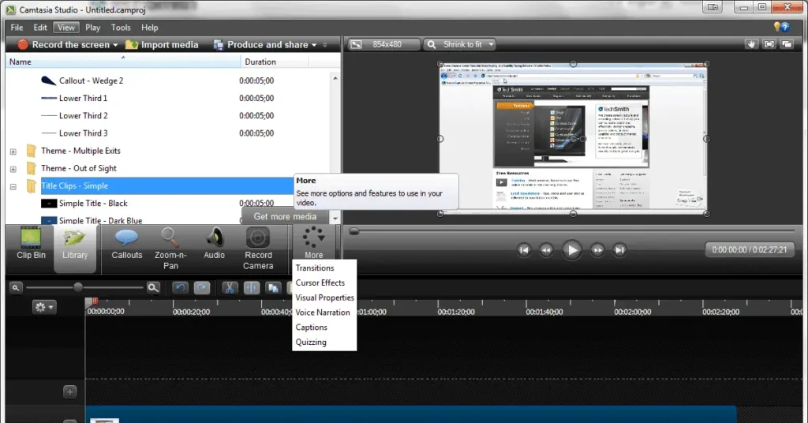Open the Audio tool

tap(214, 243)
